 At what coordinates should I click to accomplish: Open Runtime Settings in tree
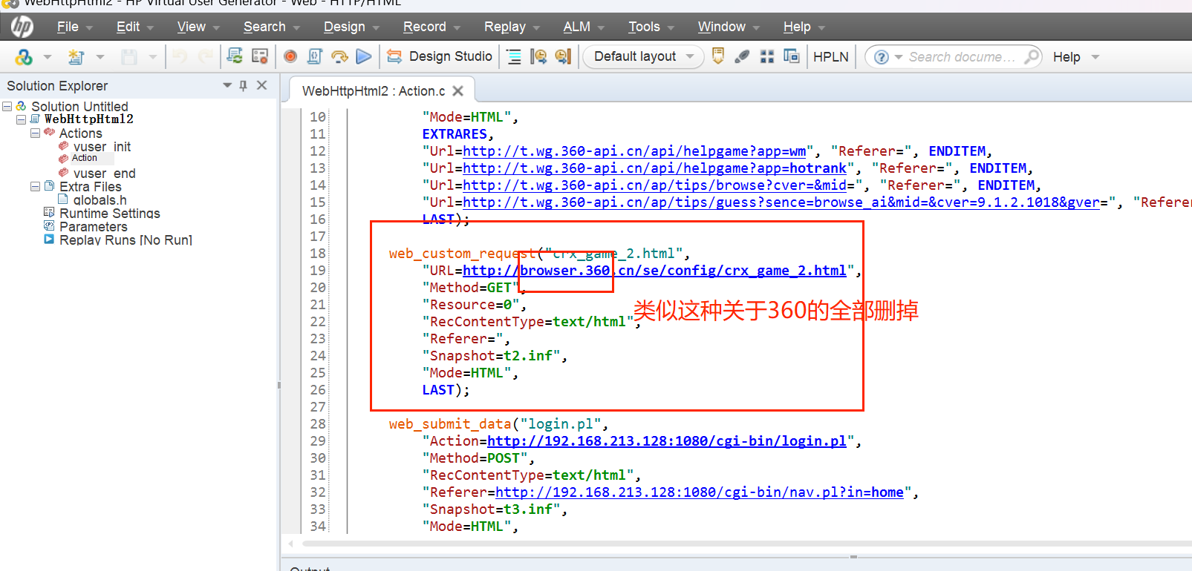tap(110, 214)
